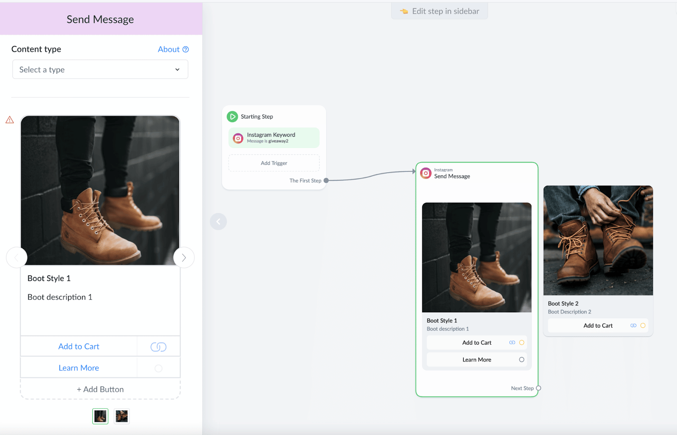Image resolution: width=677 pixels, height=435 pixels.
Task: Edit the Boot description 1 field
Action: 60,297
